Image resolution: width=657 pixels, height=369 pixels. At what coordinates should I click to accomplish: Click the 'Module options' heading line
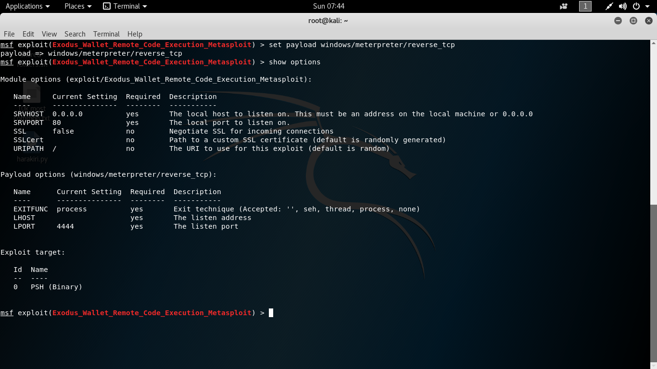[x=156, y=79]
